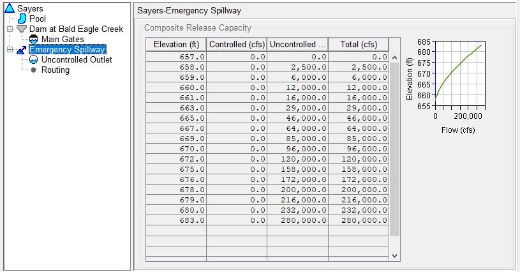
Task: Select Main Gates in the tree
Action: (63, 40)
